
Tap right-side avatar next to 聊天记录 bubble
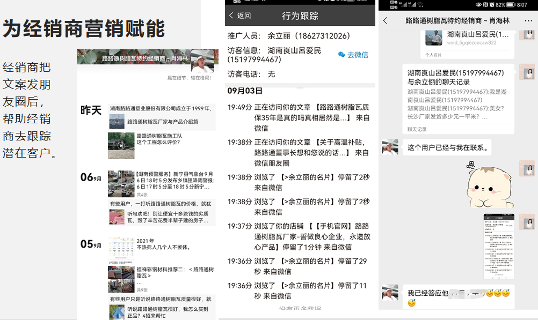click(527, 72)
